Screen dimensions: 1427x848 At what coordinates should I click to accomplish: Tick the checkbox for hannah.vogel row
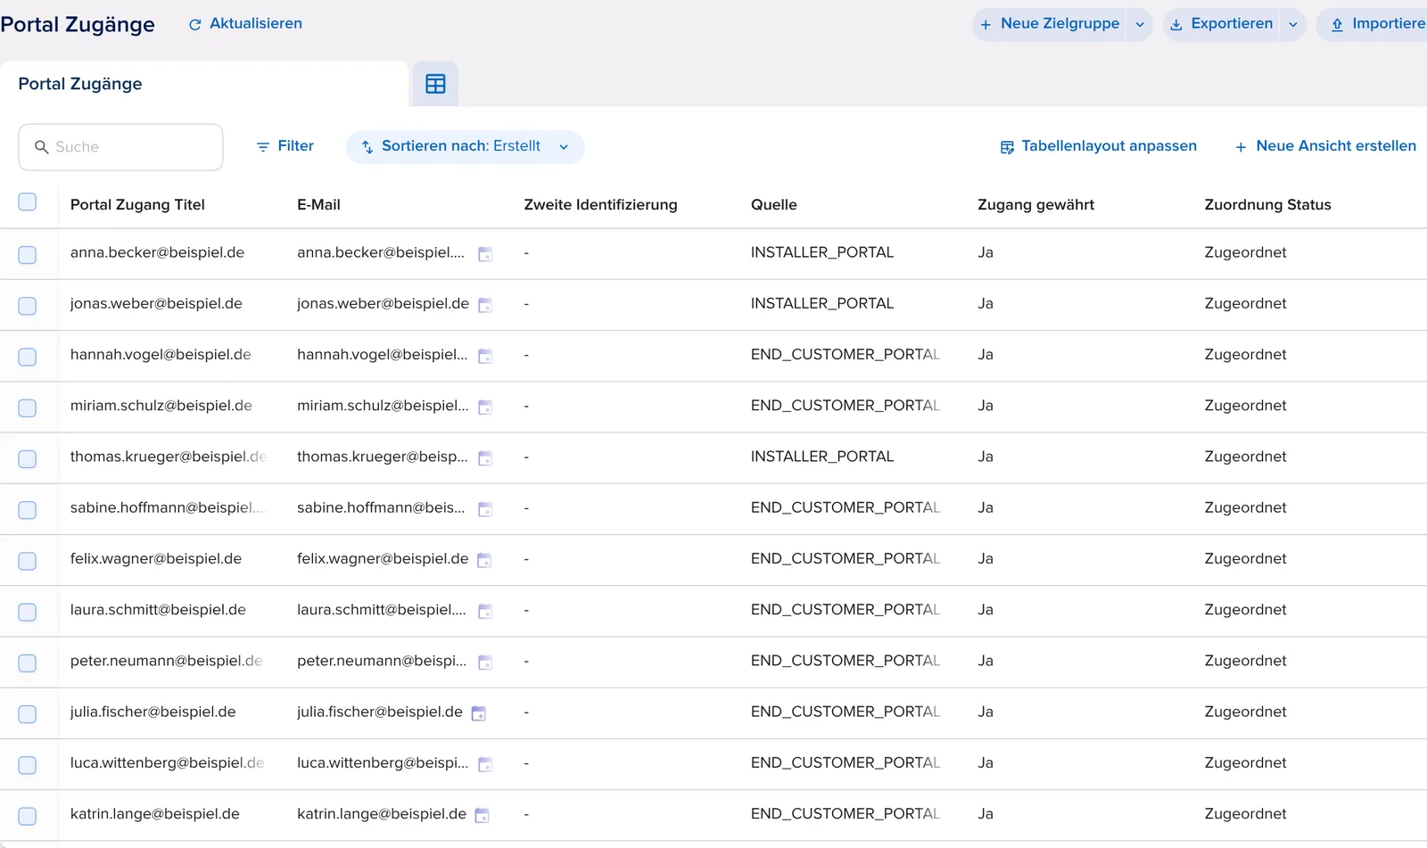point(28,357)
